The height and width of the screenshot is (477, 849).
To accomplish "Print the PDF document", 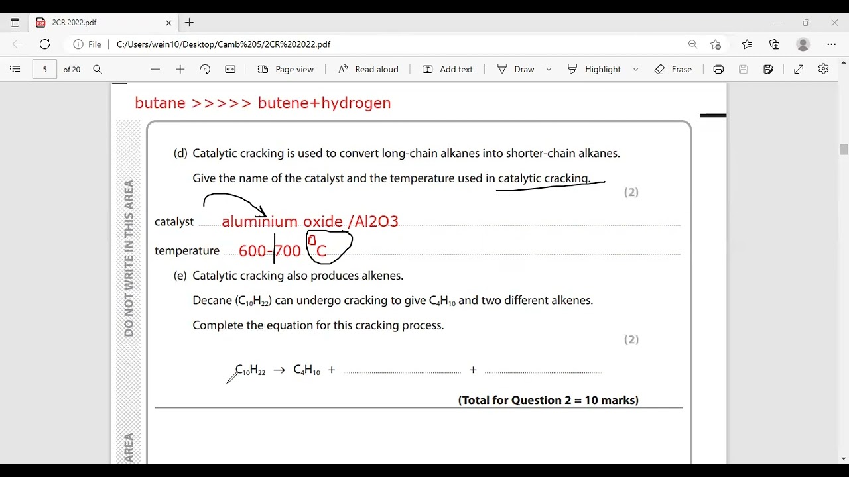I will tap(718, 69).
